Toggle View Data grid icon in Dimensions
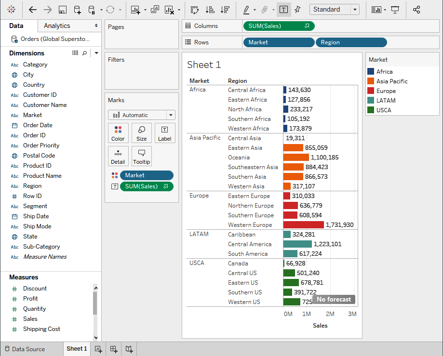Screen dimensions: 443x356 point(75,53)
